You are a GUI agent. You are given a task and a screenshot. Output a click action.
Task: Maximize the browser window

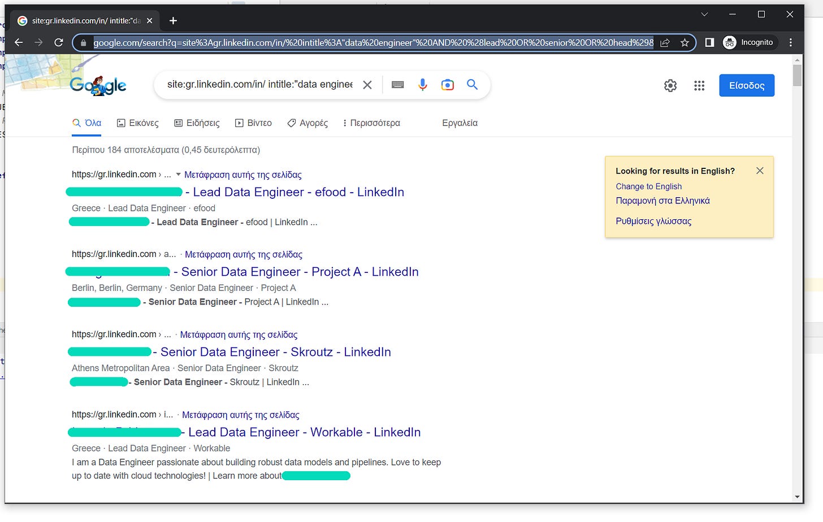click(x=761, y=14)
